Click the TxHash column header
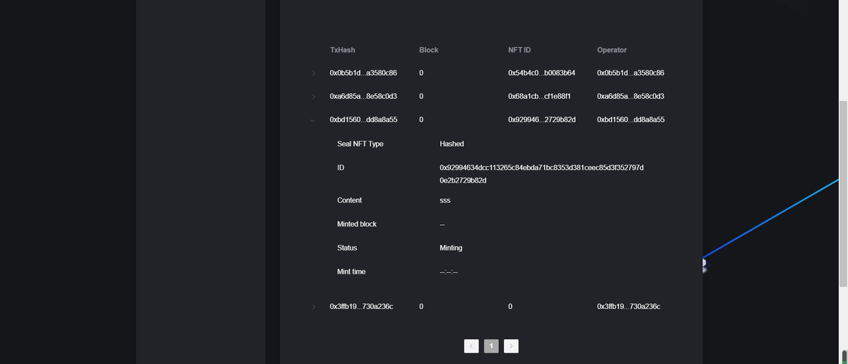The height and width of the screenshot is (364, 848). click(343, 50)
